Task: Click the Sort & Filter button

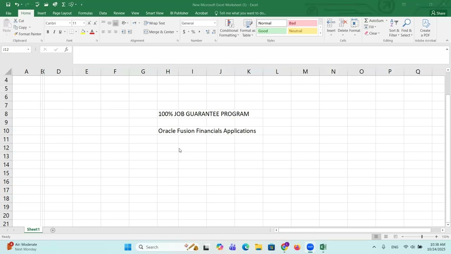Action: (x=394, y=28)
